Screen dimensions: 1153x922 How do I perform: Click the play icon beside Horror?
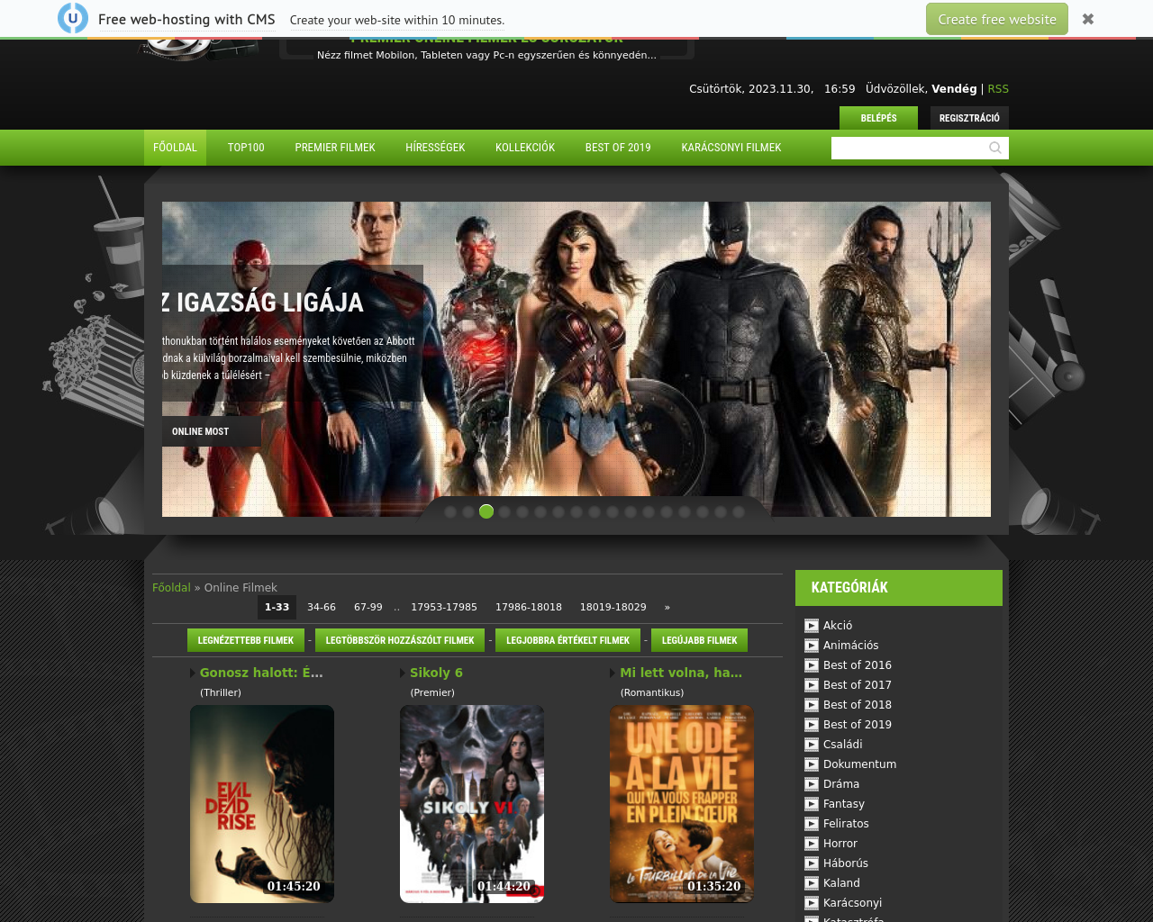(812, 844)
